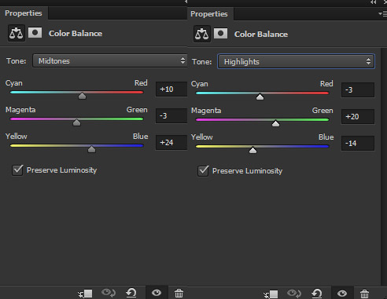Click the Yellow-Blue value field showing -14
The height and width of the screenshot is (299, 387).
click(x=358, y=144)
